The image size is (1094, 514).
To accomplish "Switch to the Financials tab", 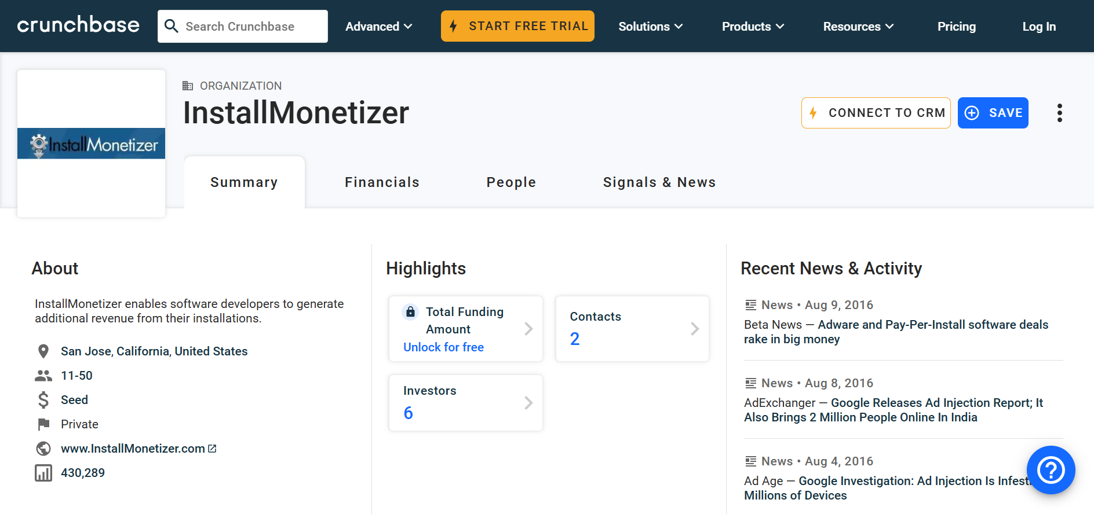I will tap(382, 182).
